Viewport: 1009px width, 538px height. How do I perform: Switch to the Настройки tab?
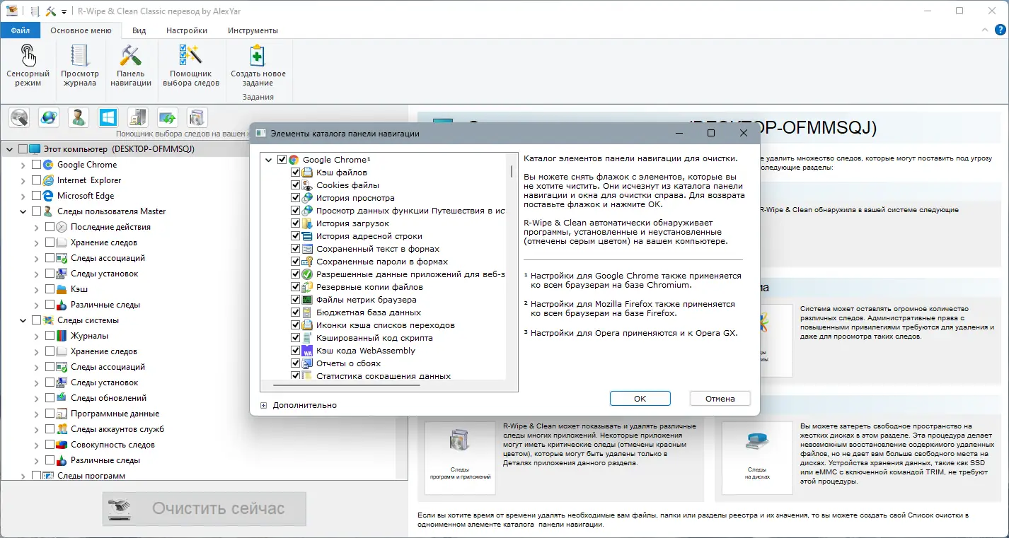187,30
